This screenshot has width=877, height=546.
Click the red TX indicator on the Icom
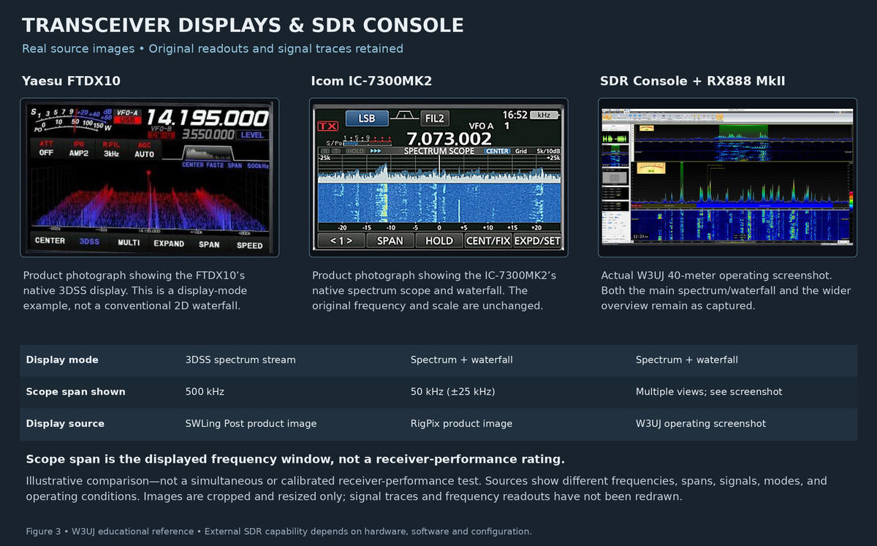pyautogui.click(x=328, y=126)
